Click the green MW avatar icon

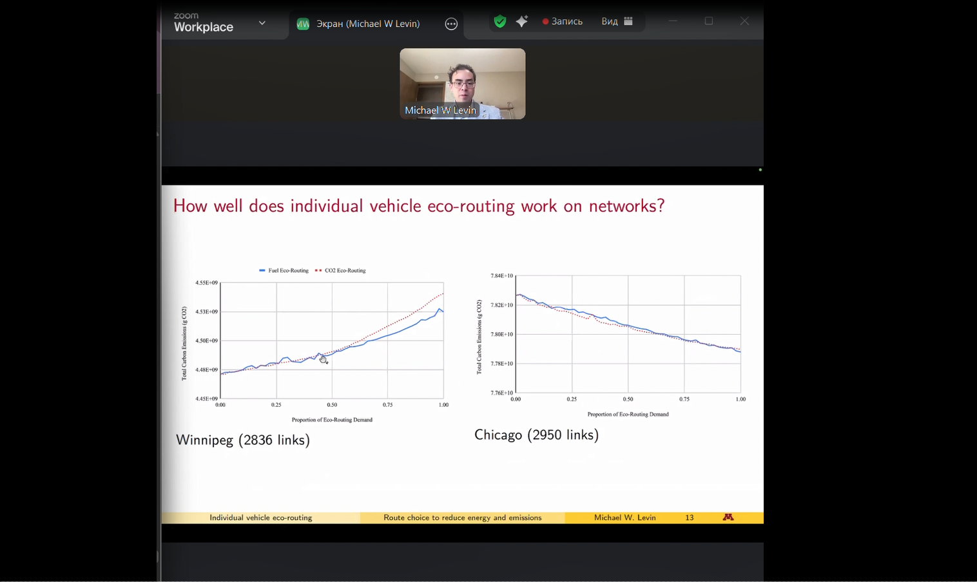303,24
